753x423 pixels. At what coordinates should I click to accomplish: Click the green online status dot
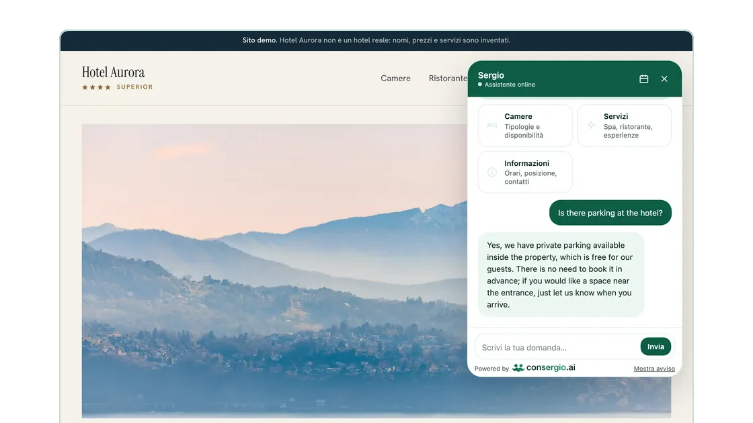tap(480, 85)
